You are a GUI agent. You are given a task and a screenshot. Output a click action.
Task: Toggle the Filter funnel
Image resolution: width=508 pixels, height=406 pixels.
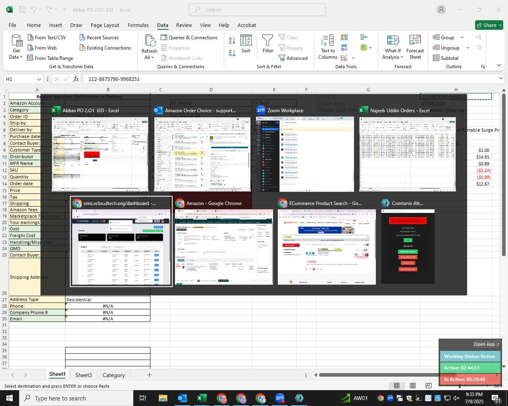268,44
